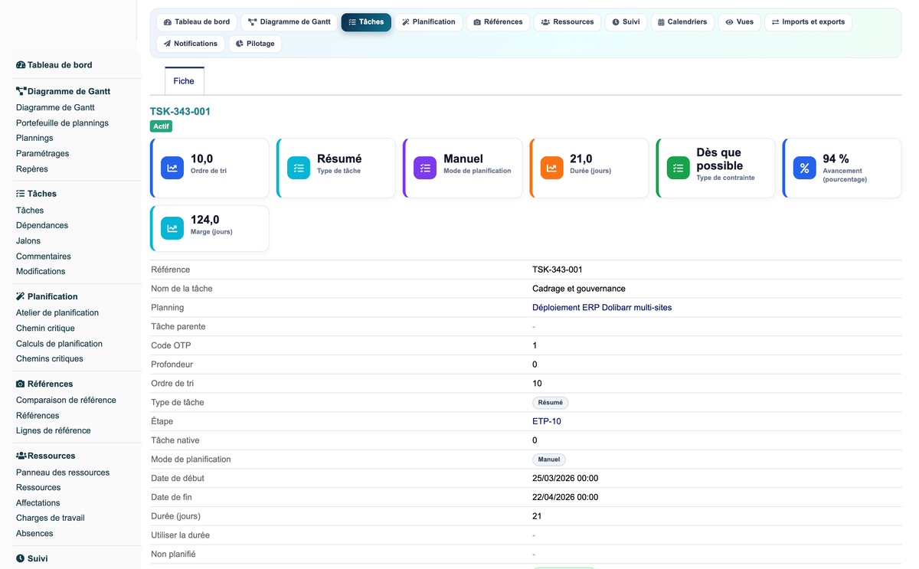Image resolution: width=919 pixels, height=569 pixels.
Task: Click the Durée (jours) orange chart icon
Action: point(551,168)
